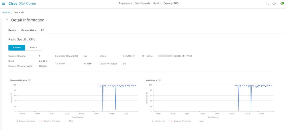Switch to the Device tab
Image resolution: width=286 pixels, height=130 pixels.
point(12,30)
